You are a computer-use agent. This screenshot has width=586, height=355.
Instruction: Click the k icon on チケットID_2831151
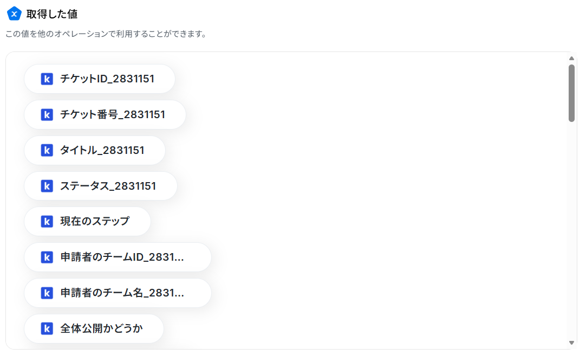47,79
